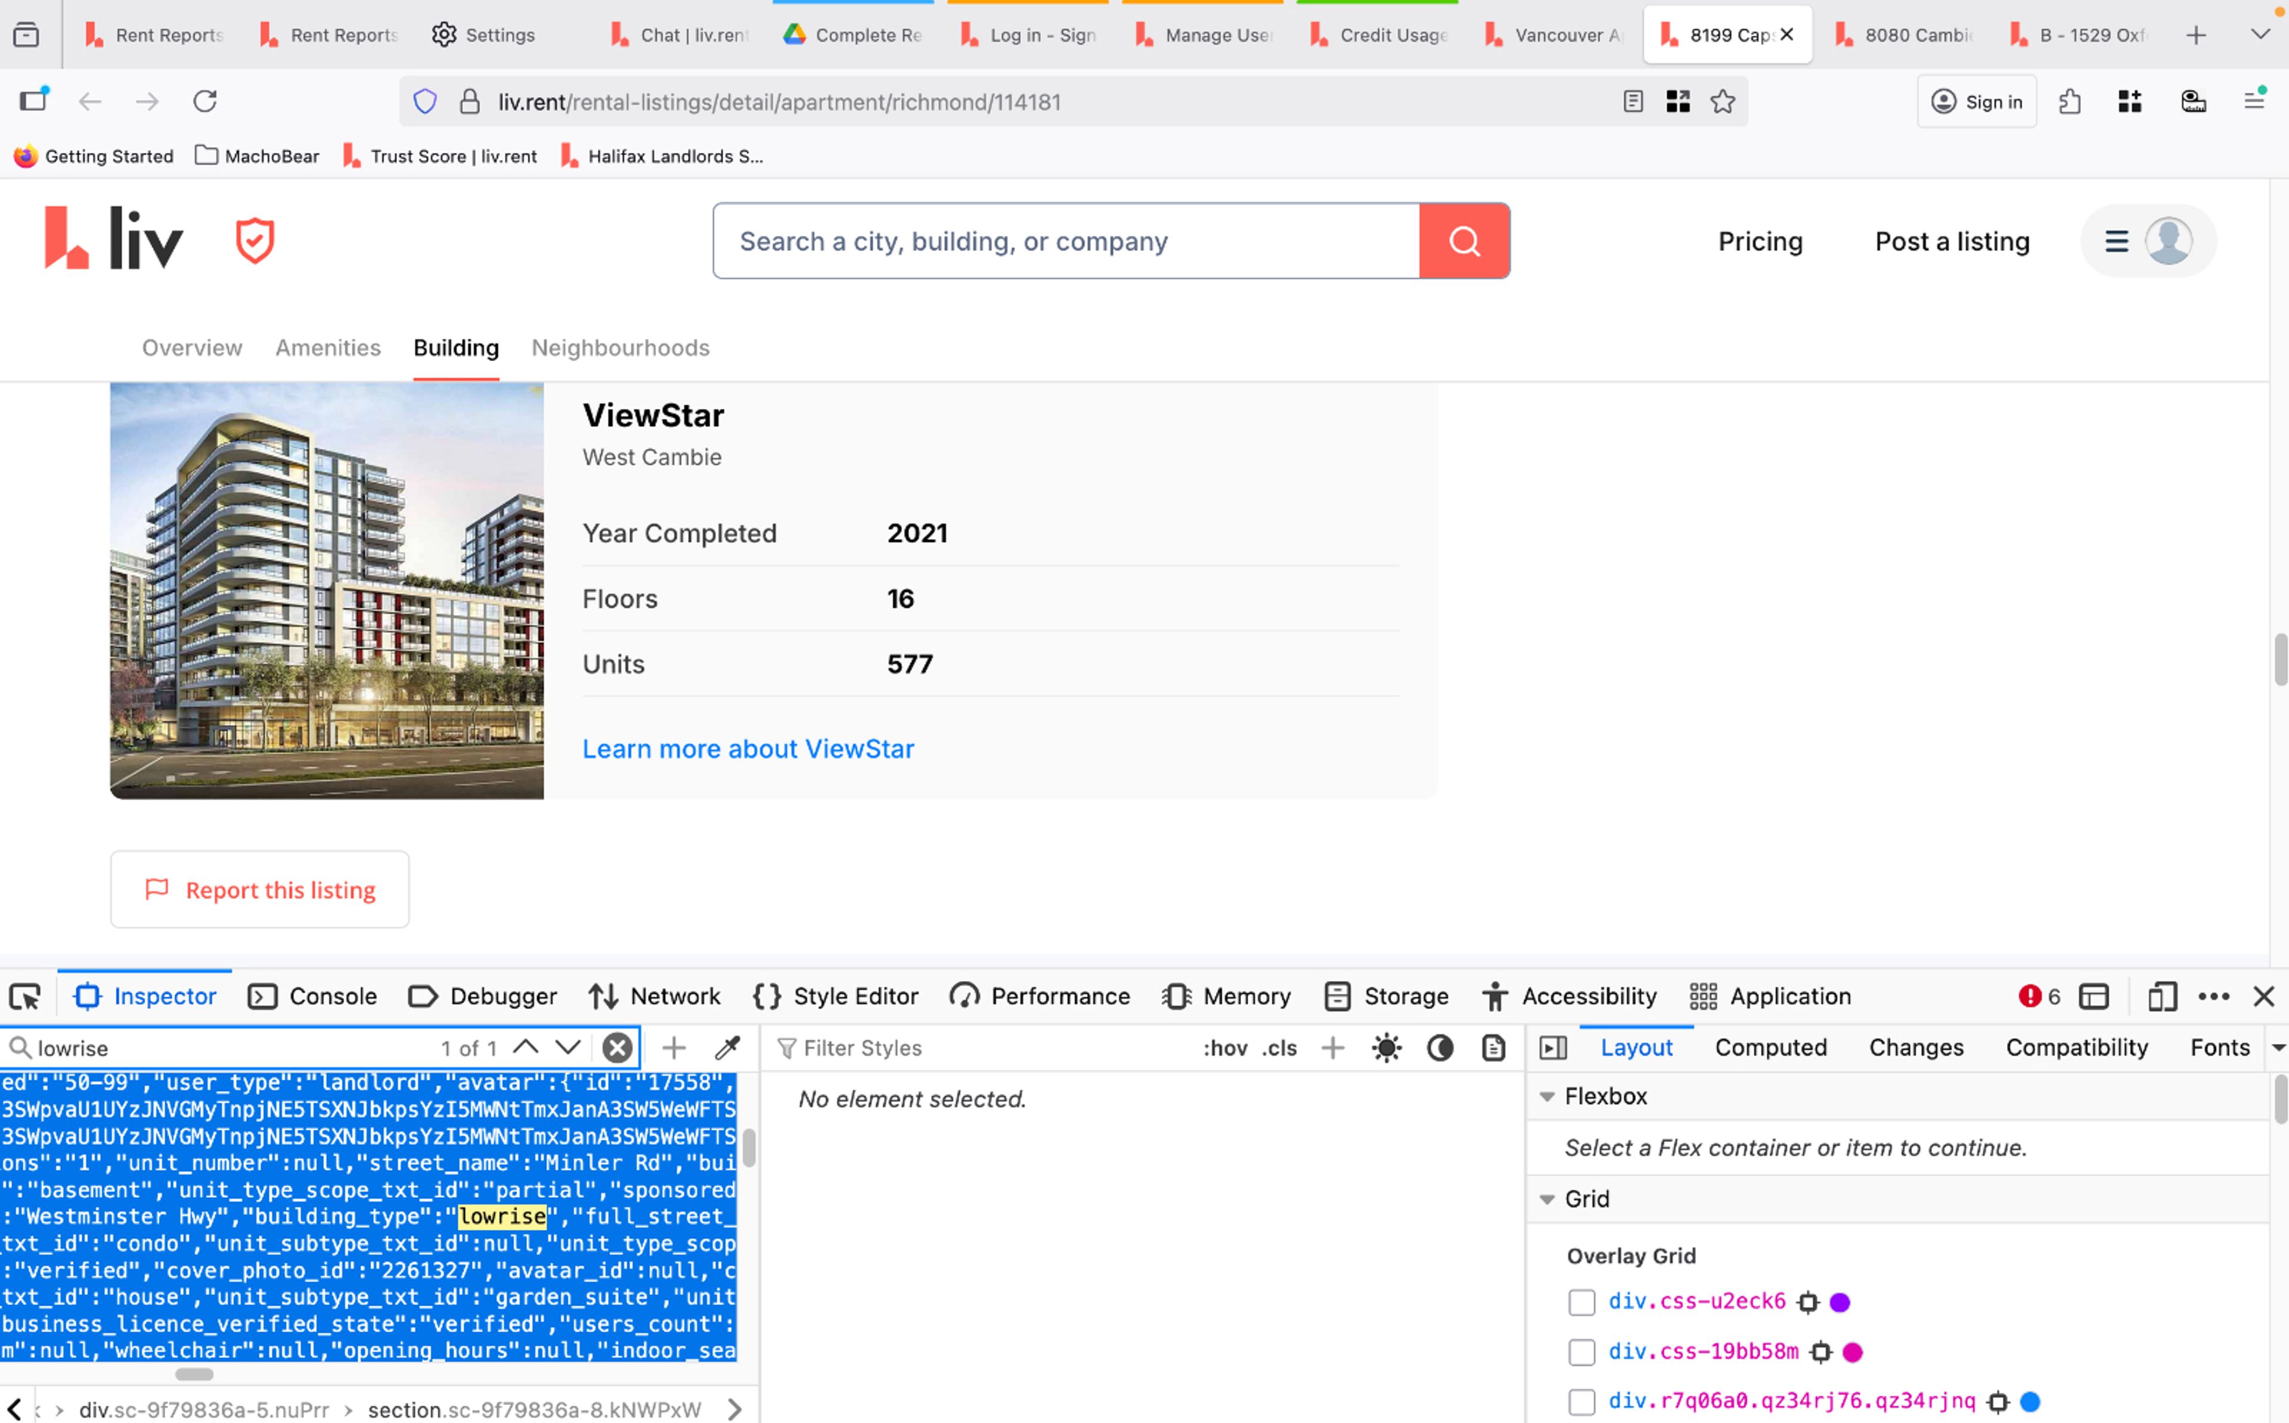Click the element picker icon in devtools
Image resolution: width=2289 pixels, height=1423 pixels.
point(26,996)
